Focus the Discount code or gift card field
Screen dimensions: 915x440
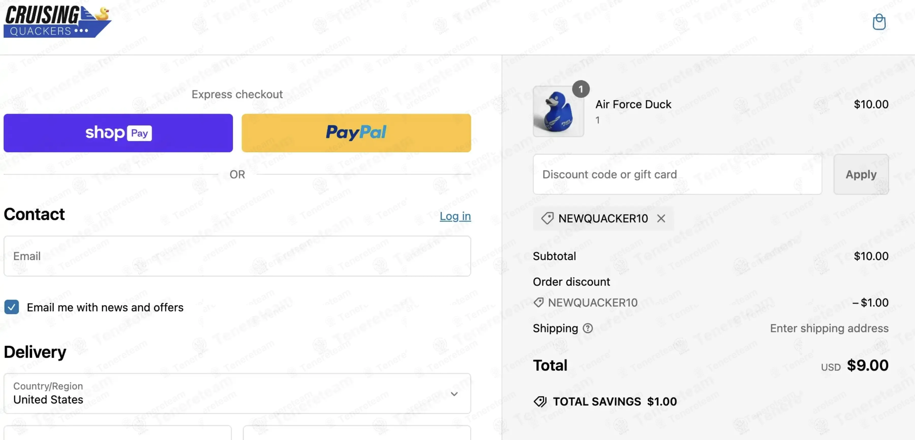(677, 174)
